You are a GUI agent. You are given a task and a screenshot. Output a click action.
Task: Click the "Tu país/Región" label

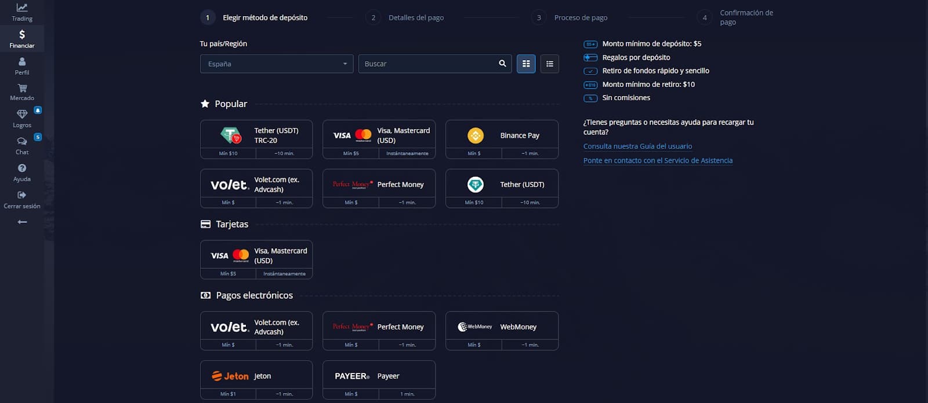tap(223, 43)
